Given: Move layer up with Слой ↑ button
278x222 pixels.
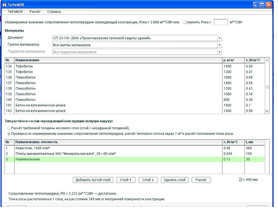Looking at the screenshot, I should (126, 180).
